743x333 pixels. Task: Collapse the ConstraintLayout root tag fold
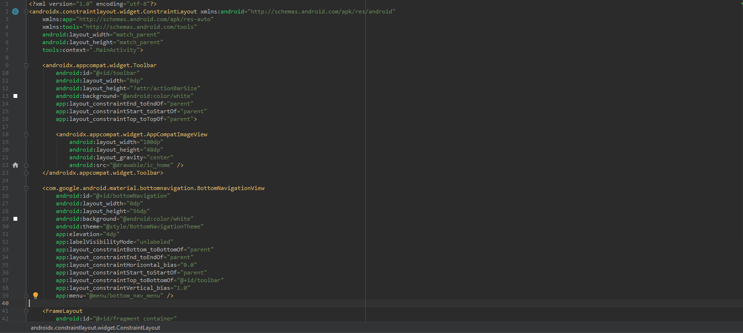coord(26,12)
